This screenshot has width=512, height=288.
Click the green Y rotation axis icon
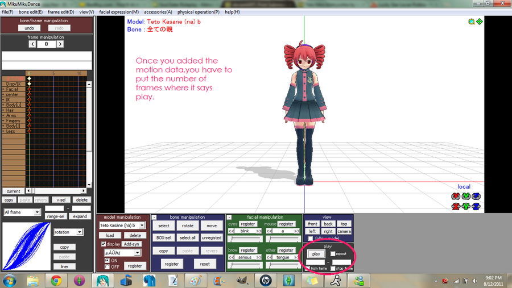tap(466, 196)
